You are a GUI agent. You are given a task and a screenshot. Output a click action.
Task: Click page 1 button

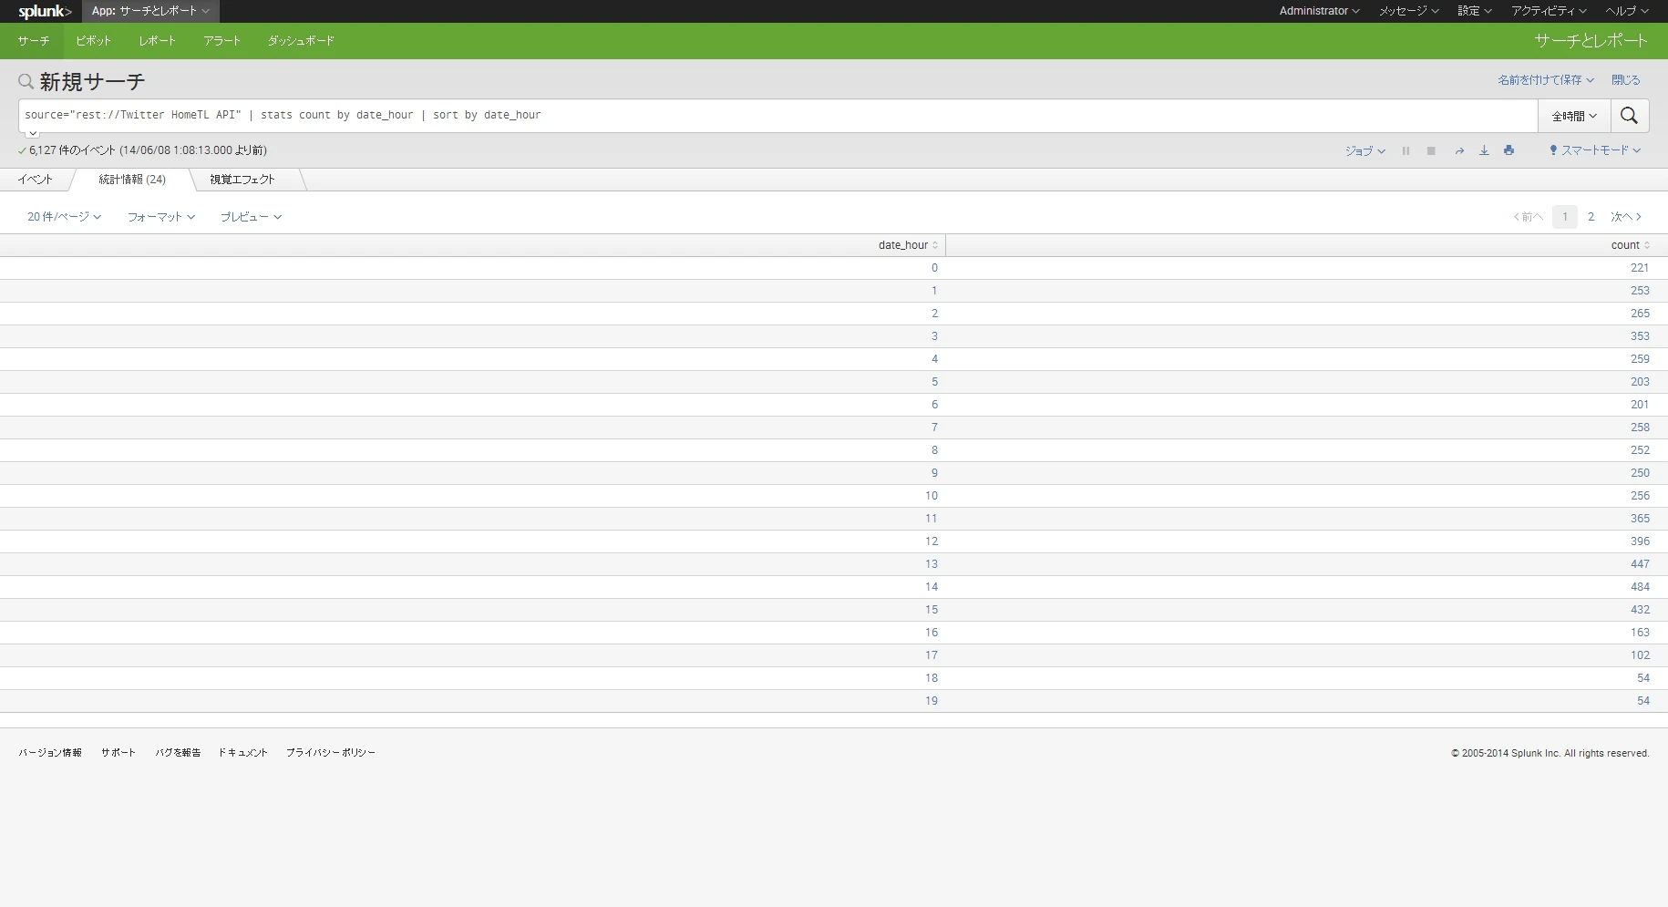[1565, 217]
